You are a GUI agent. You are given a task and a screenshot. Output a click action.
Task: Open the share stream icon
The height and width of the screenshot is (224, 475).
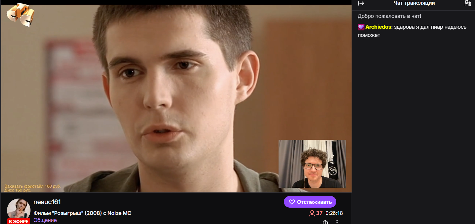[x=325, y=222]
